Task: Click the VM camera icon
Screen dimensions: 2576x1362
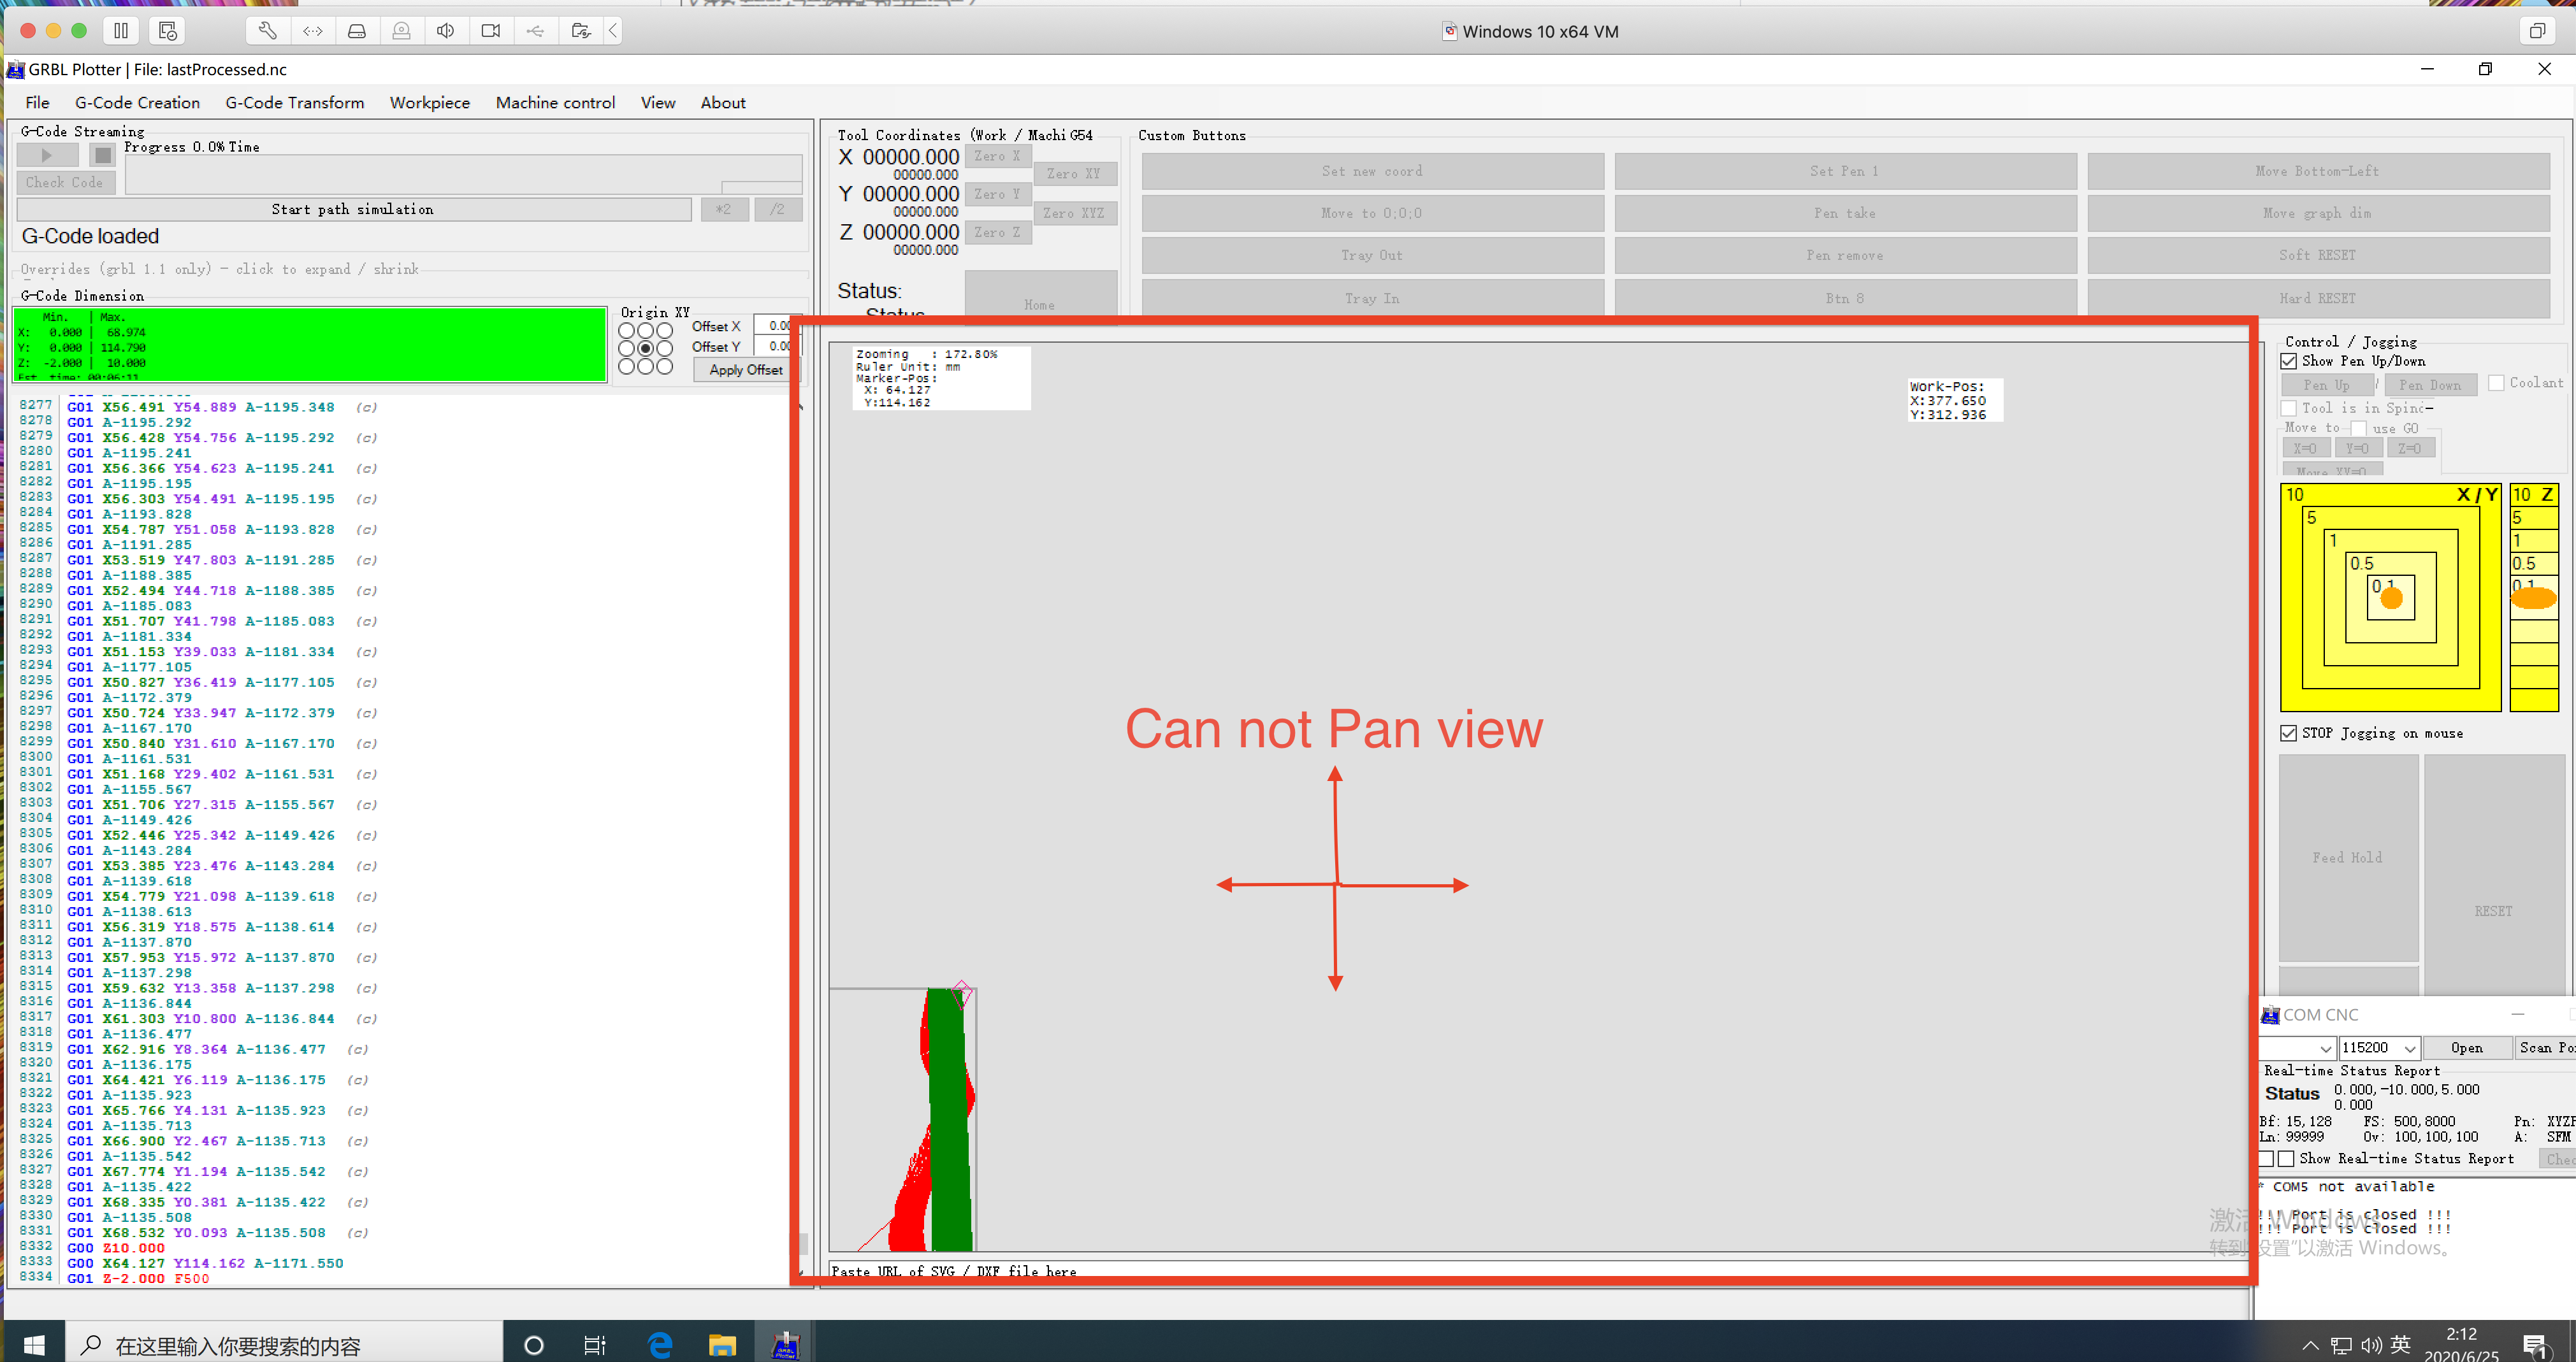Action: point(490,31)
